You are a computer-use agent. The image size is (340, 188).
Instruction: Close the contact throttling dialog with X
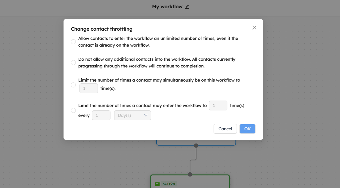click(254, 28)
